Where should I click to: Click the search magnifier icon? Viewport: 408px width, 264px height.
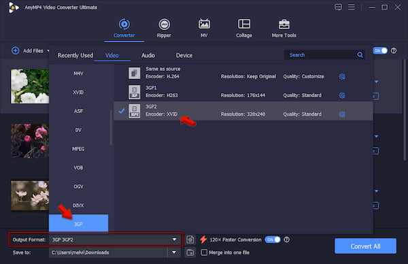tap(360, 54)
